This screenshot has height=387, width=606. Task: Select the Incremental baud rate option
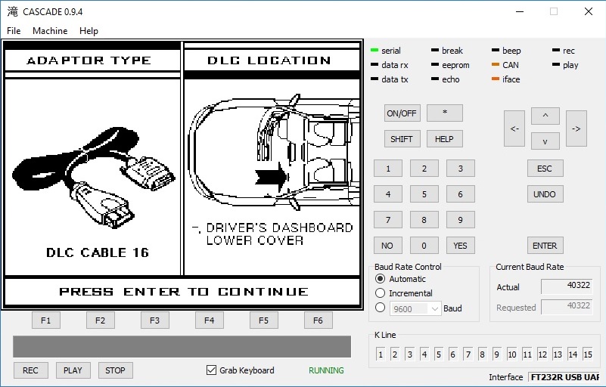(x=381, y=293)
